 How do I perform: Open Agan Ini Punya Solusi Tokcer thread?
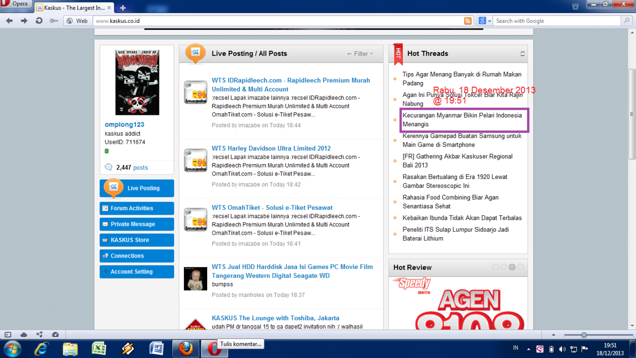tap(462, 99)
